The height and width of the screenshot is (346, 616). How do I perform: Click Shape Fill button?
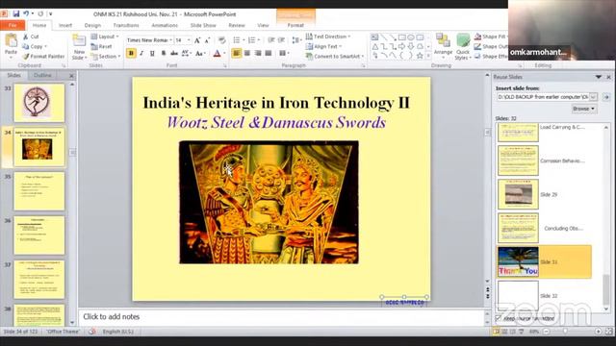(x=491, y=37)
